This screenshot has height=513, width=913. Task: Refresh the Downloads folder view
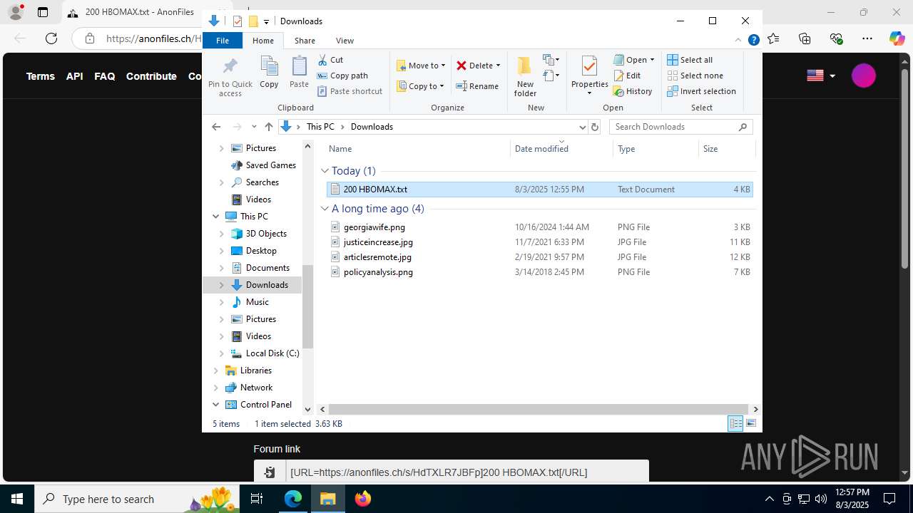[x=595, y=127]
